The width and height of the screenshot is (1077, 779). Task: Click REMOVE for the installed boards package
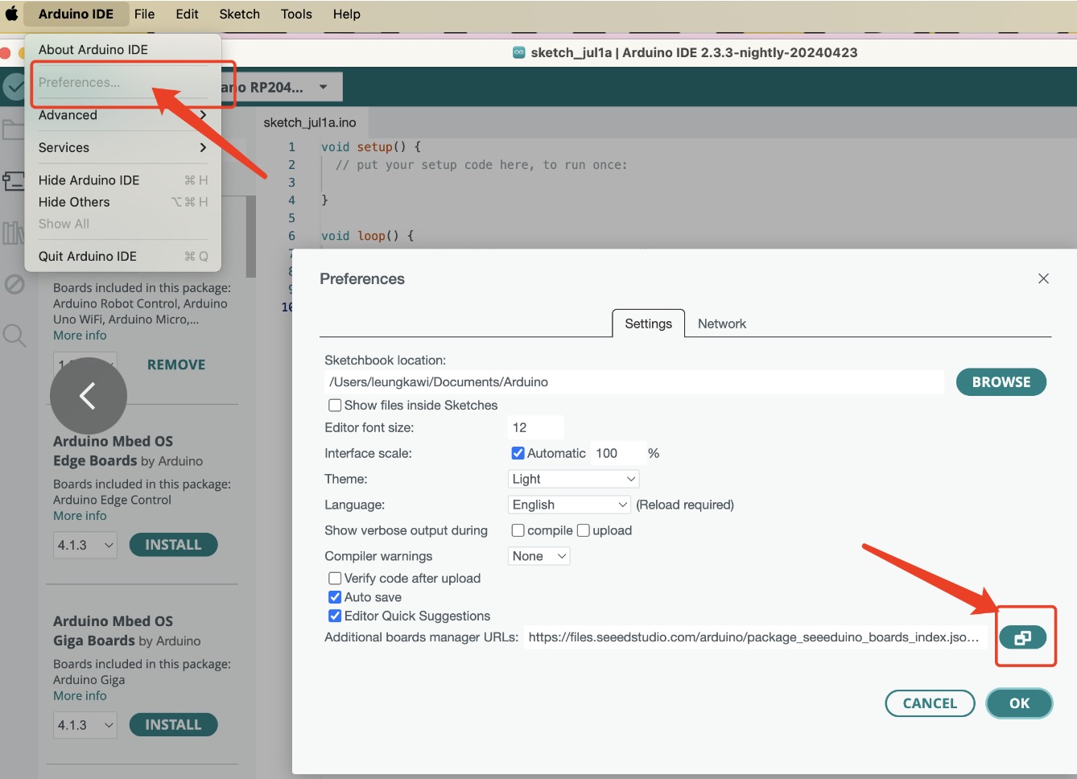pos(176,365)
